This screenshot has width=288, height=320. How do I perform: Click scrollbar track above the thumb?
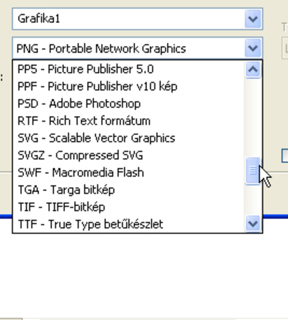253,118
